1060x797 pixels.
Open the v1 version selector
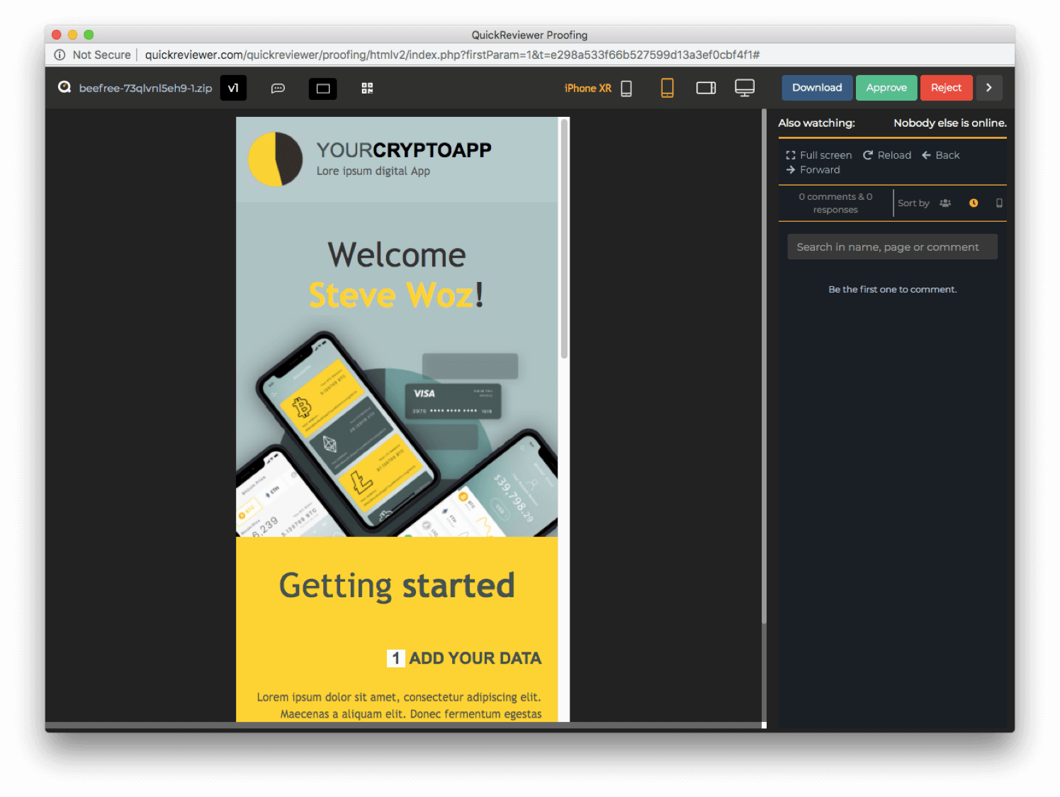click(233, 88)
